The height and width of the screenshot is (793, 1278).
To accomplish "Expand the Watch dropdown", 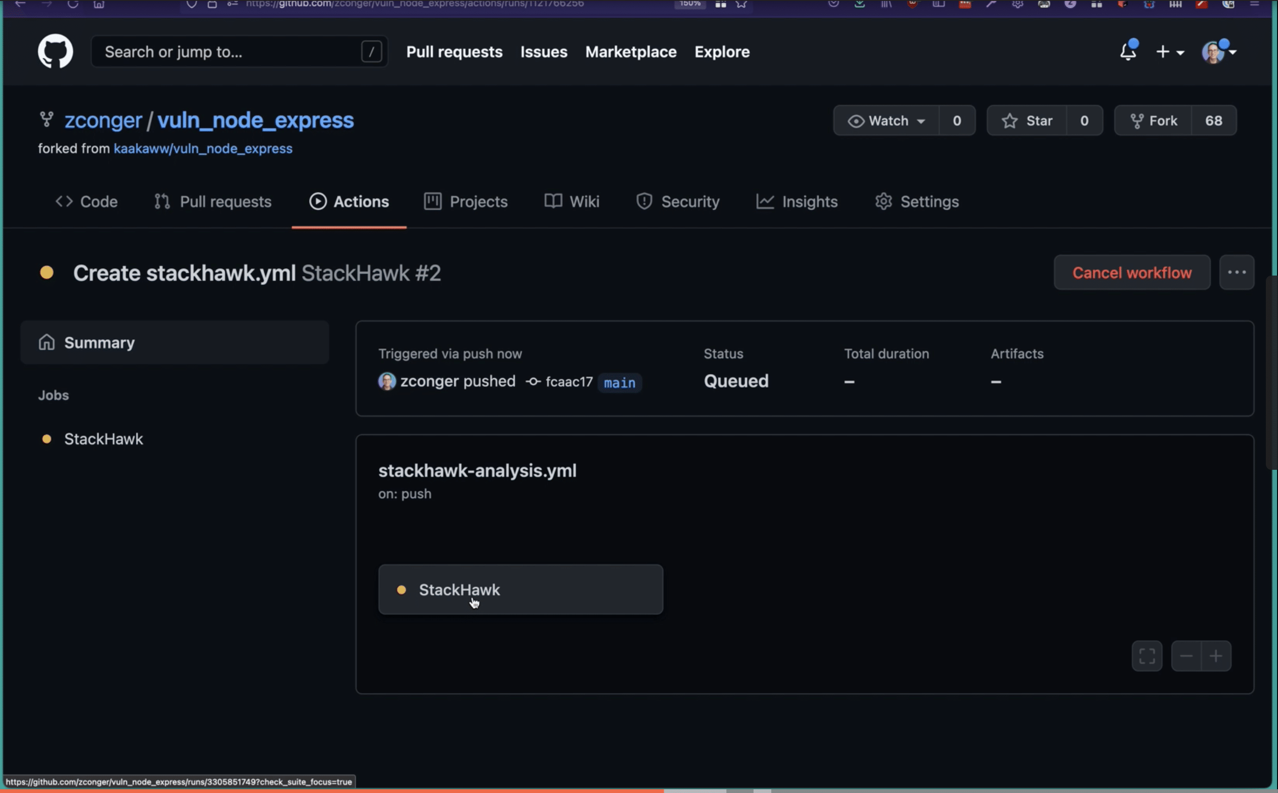I will (886, 120).
